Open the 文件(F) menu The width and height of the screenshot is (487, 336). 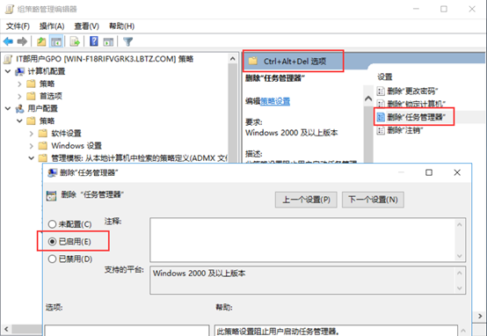click(x=18, y=26)
